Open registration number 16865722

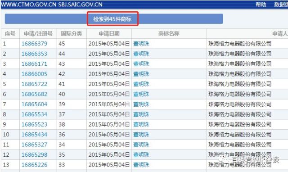pos(34,84)
